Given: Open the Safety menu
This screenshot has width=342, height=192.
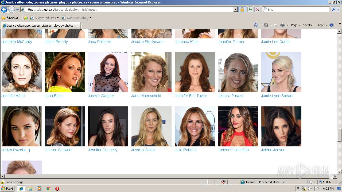Looking at the screenshot, I should pyautogui.click(x=309, y=25).
